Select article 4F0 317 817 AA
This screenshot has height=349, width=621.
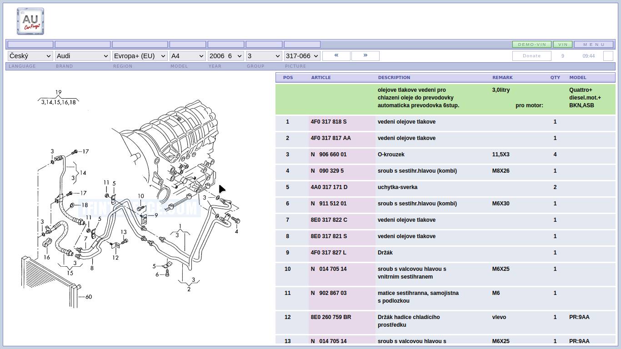[x=331, y=138]
